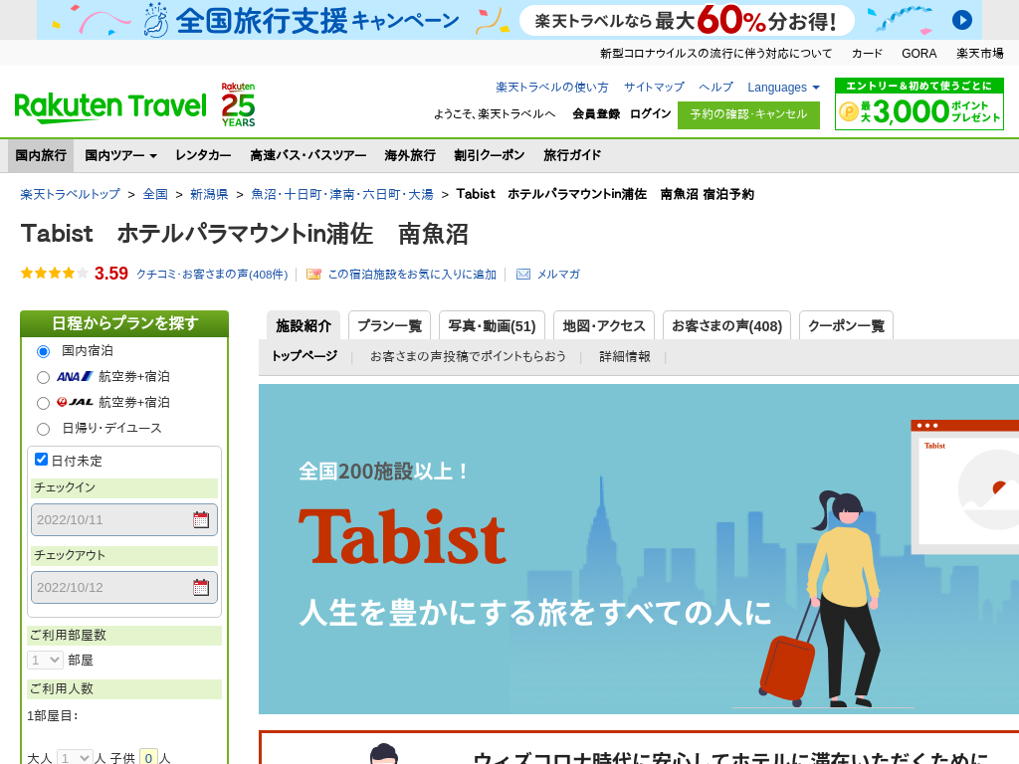Viewport: 1019px width, 764px height.
Task: Open the check-out calendar icon
Action: tap(201, 587)
